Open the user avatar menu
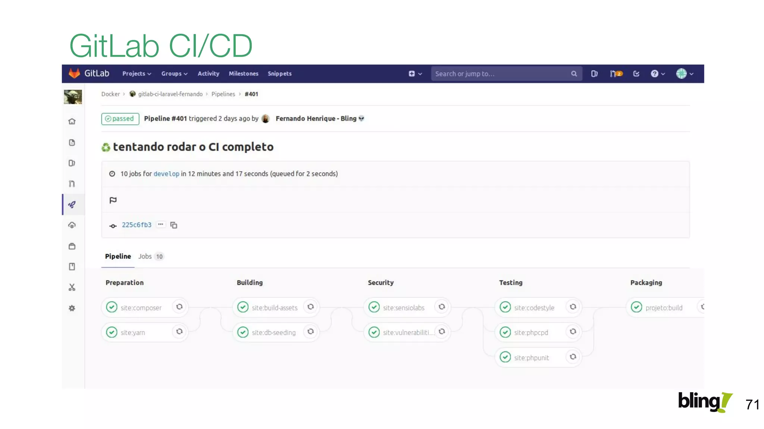Image resolution: width=764 pixels, height=429 pixels. click(x=685, y=74)
